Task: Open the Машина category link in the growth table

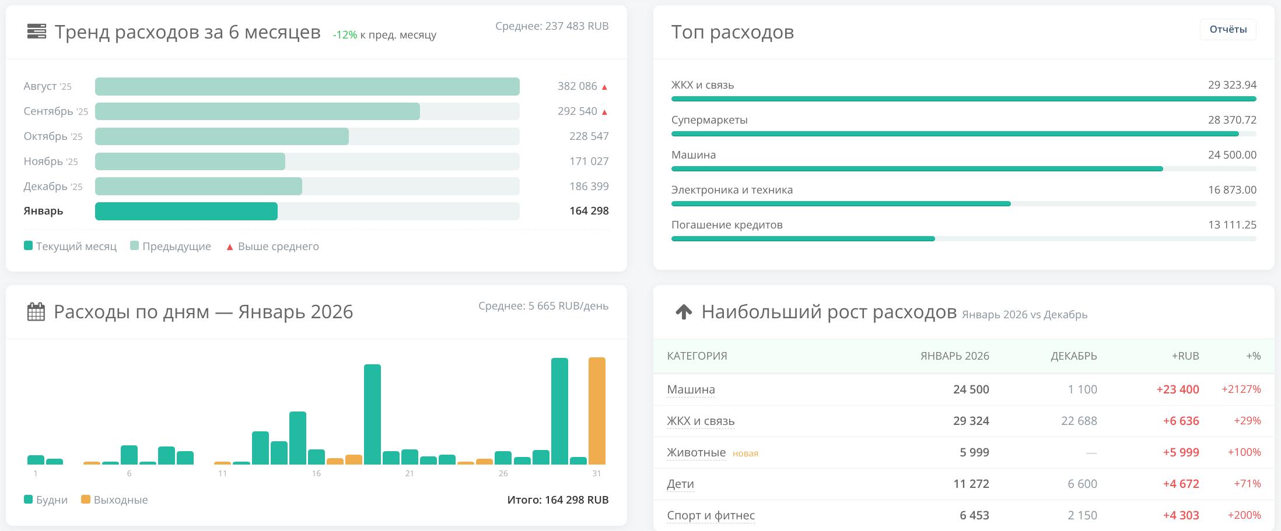Action: click(x=691, y=389)
